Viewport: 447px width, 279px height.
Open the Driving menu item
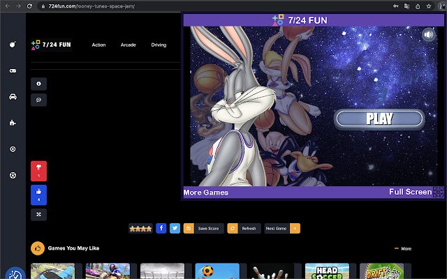click(x=159, y=45)
